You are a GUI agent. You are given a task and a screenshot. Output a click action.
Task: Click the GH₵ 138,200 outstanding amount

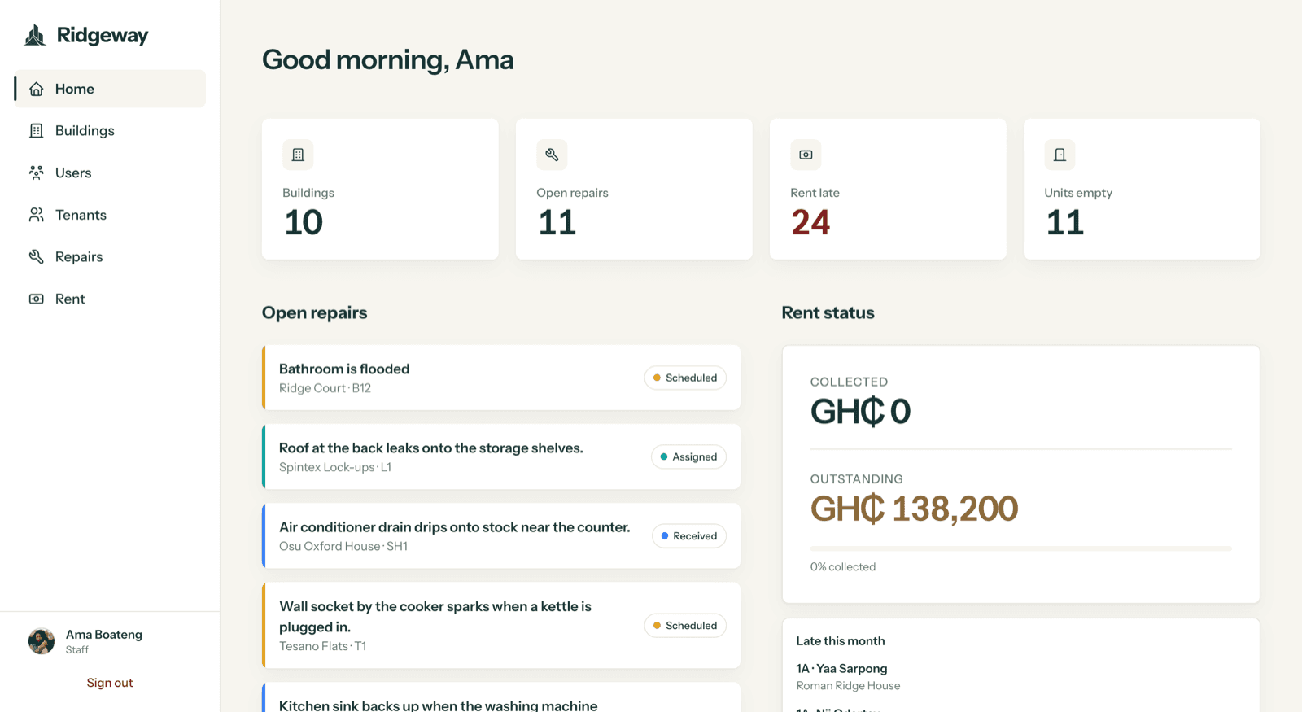914,509
